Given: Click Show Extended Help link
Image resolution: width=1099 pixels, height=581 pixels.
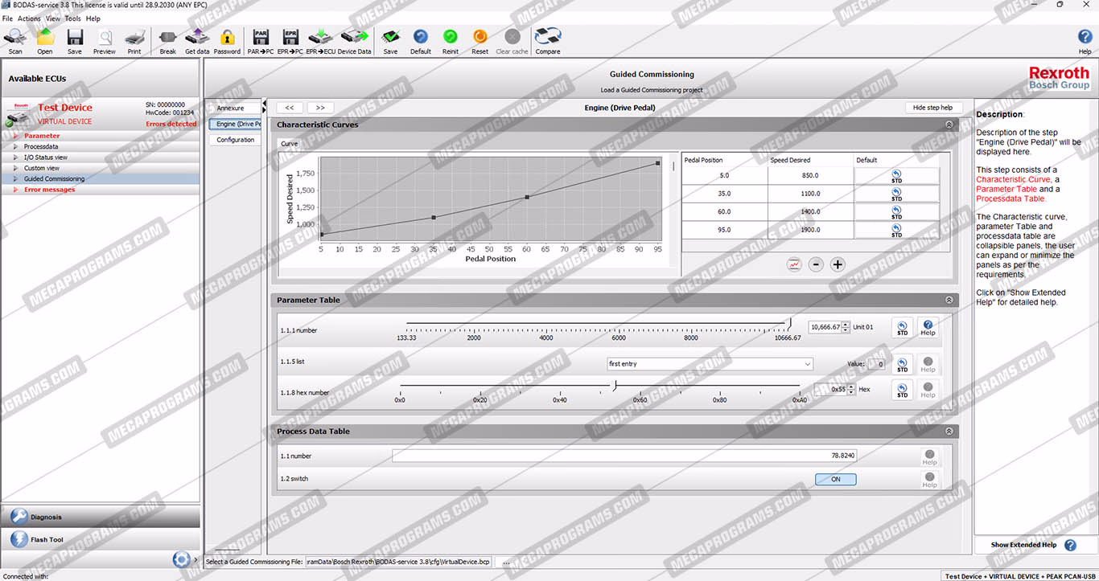Looking at the screenshot, I should (x=1023, y=545).
